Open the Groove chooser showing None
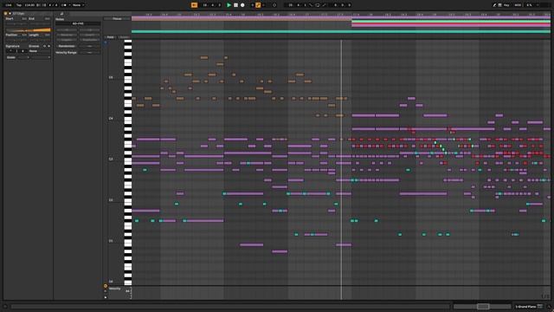 (x=39, y=51)
